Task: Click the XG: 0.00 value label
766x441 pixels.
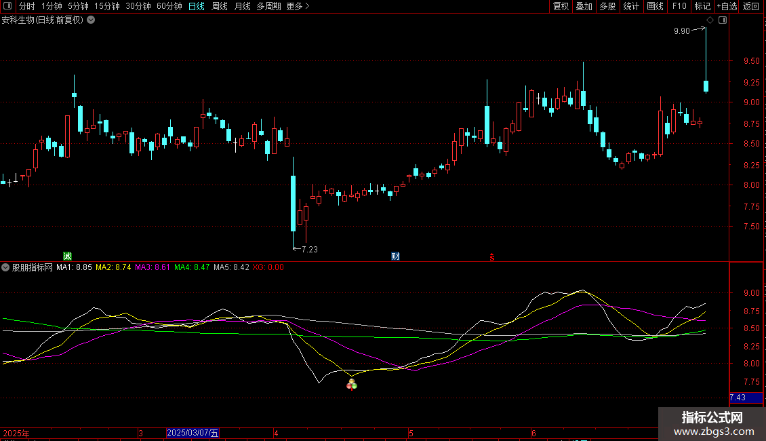Action: tap(268, 267)
